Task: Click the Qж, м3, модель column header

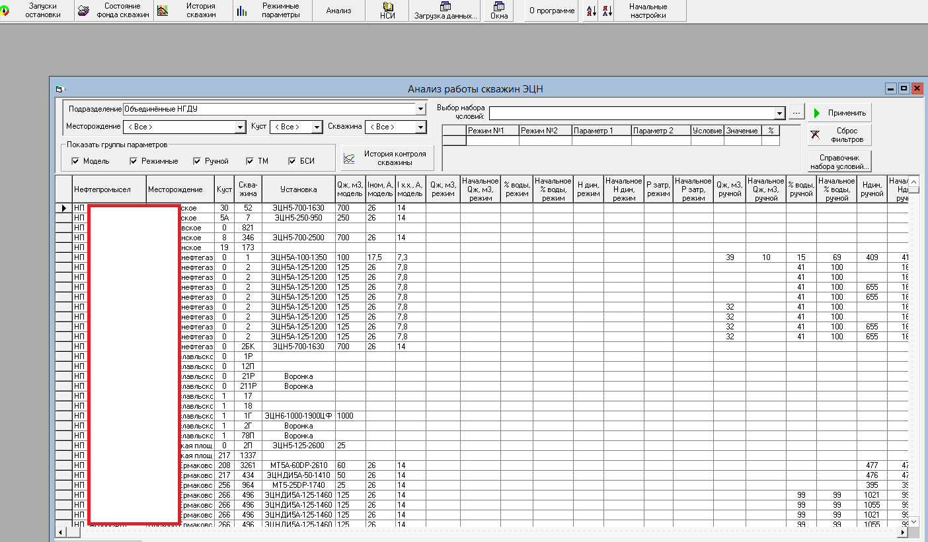Action: 350,189
